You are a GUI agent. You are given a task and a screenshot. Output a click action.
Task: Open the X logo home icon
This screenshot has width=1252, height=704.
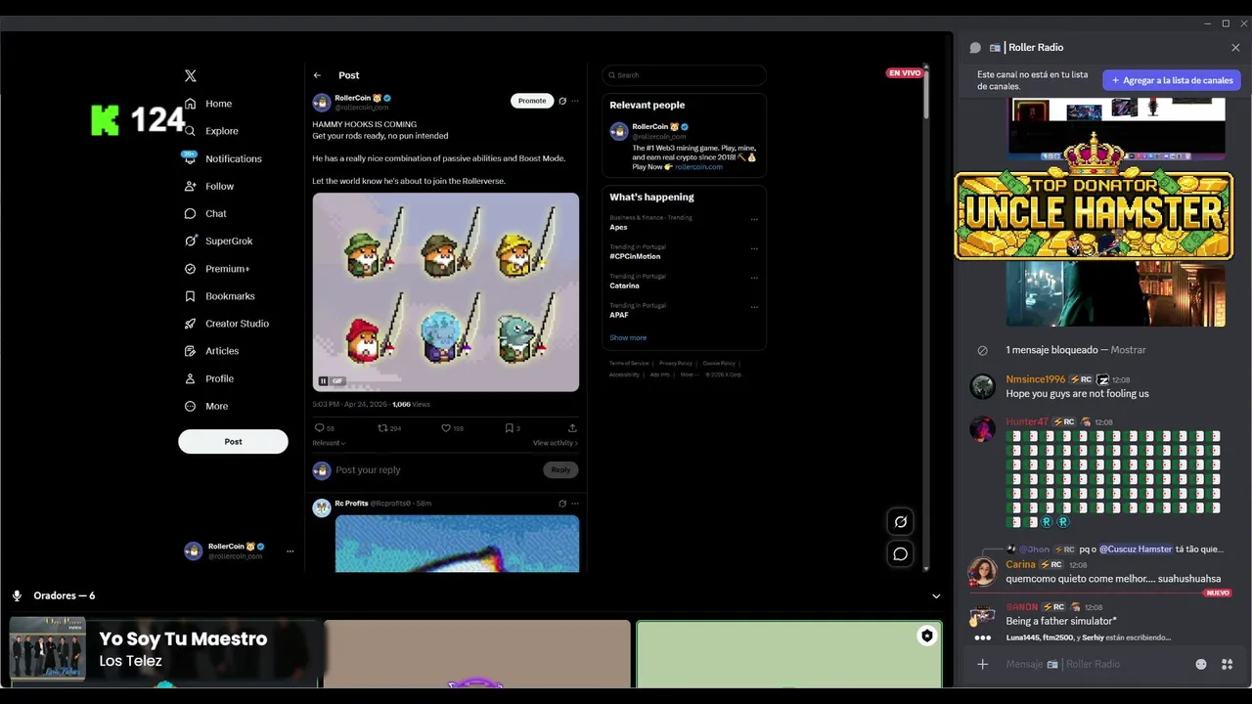click(x=191, y=75)
